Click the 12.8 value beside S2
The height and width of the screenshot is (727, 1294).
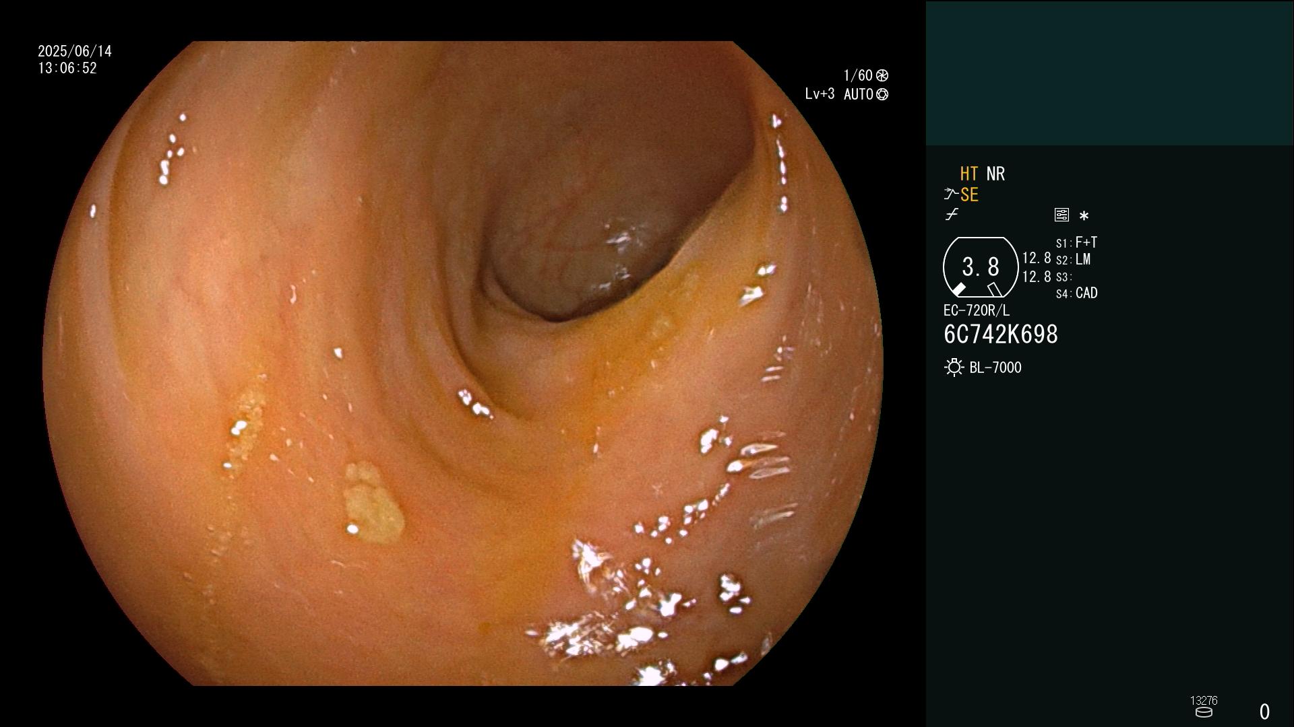tap(1037, 258)
